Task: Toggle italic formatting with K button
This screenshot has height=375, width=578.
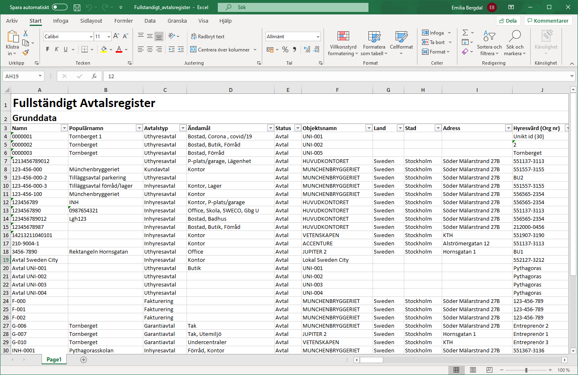Action: (57, 49)
